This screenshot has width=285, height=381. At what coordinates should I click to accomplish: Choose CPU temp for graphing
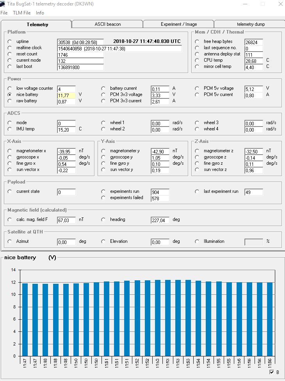197,61
